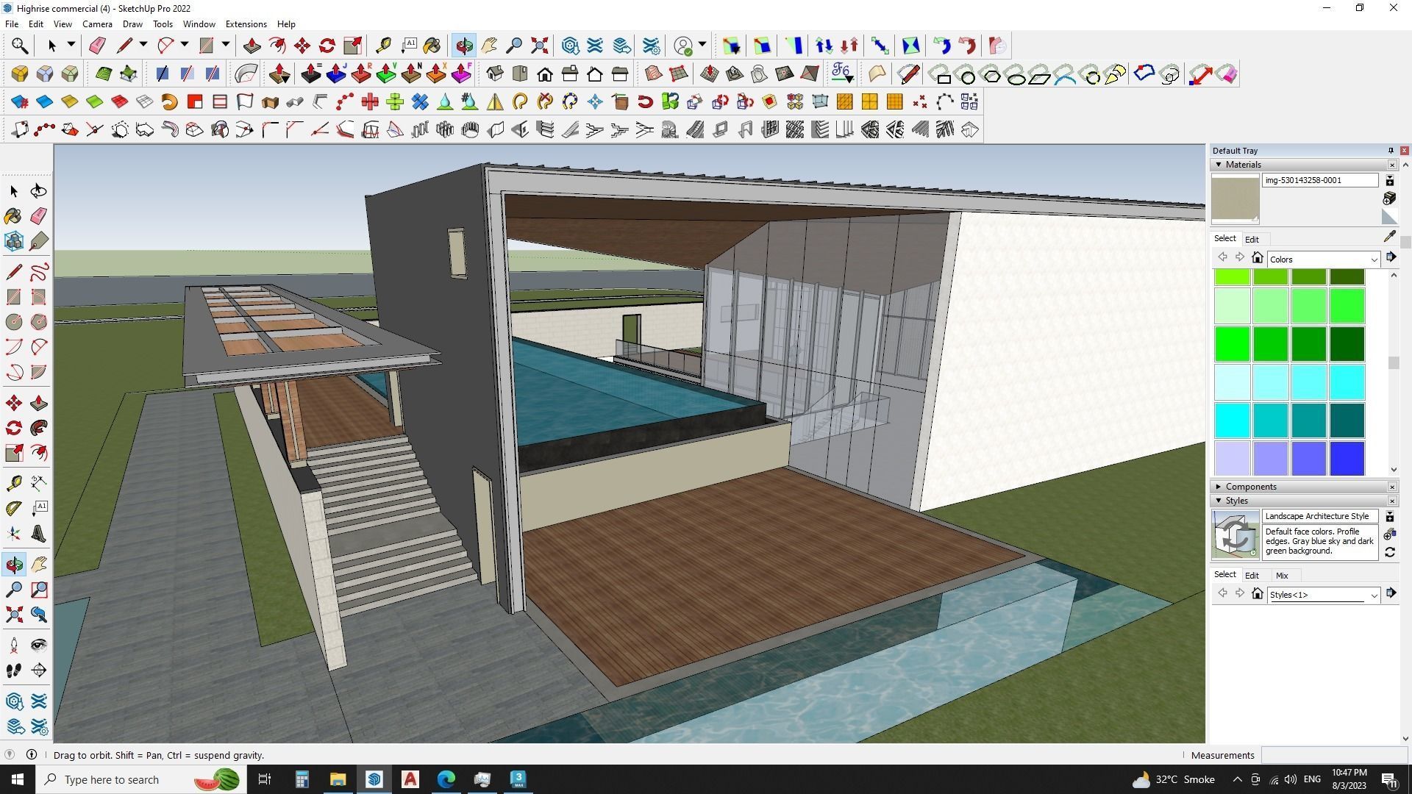The width and height of the screenshot is (1412, 794).
Task: Activate the Orbit tool in left toolbar
Action: (x=13, y=565)
